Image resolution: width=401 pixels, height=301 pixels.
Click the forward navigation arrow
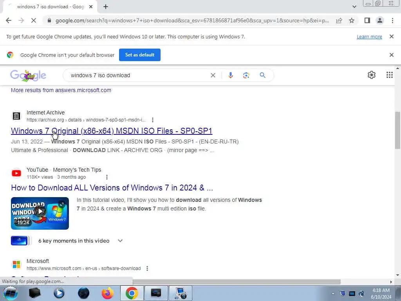[x=21, y=20]
